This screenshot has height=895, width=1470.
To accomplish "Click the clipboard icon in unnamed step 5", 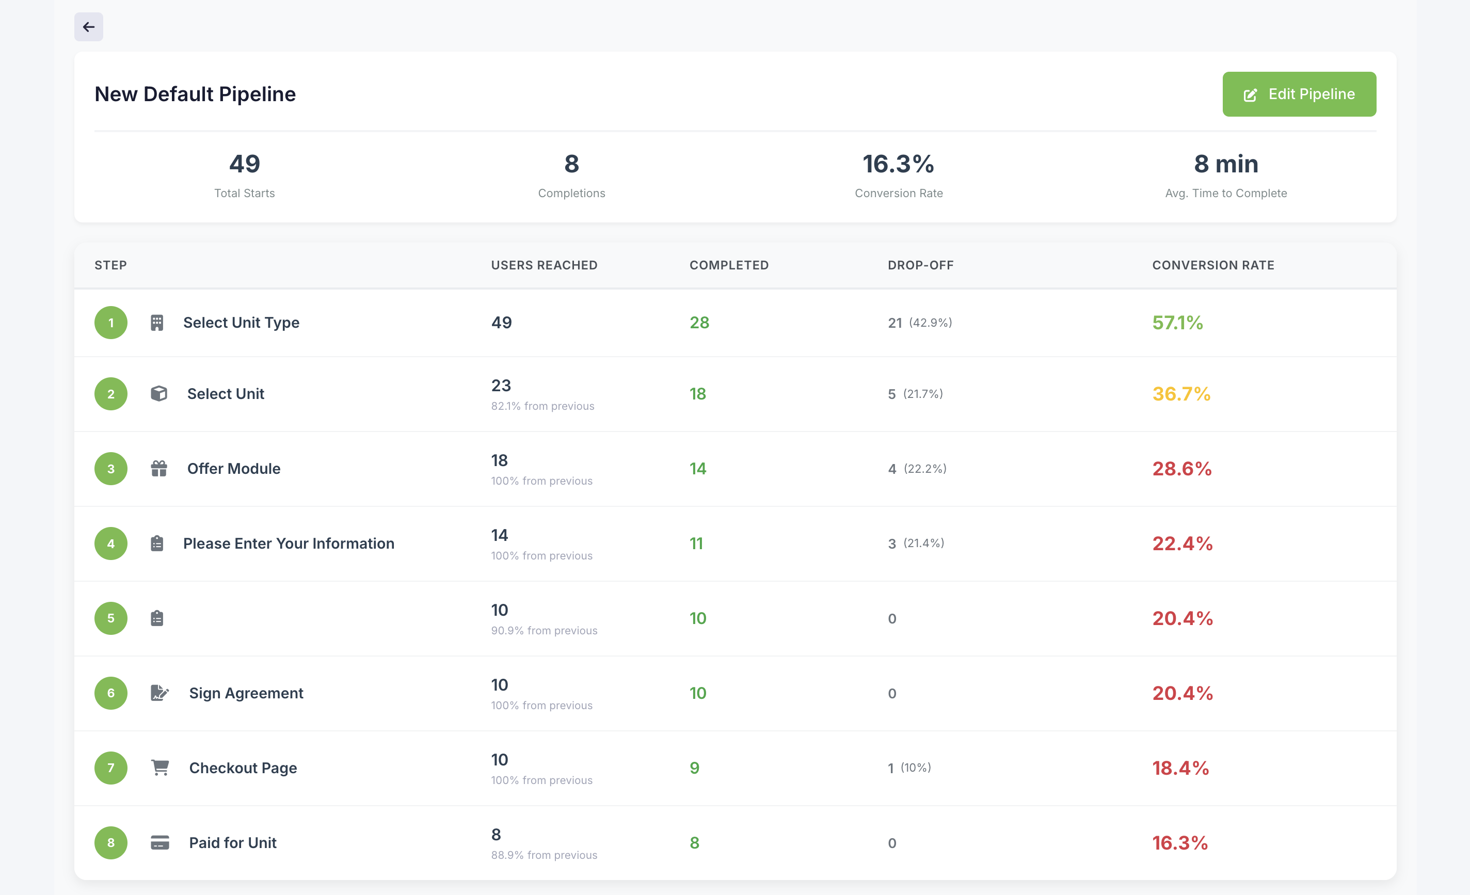I will coord(157,618).
